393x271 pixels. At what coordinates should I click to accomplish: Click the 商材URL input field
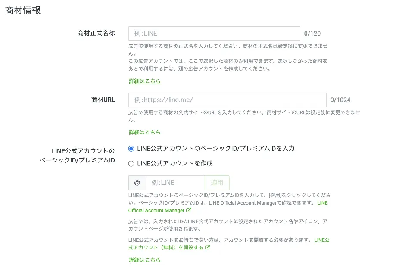click(x=228, y=100)
